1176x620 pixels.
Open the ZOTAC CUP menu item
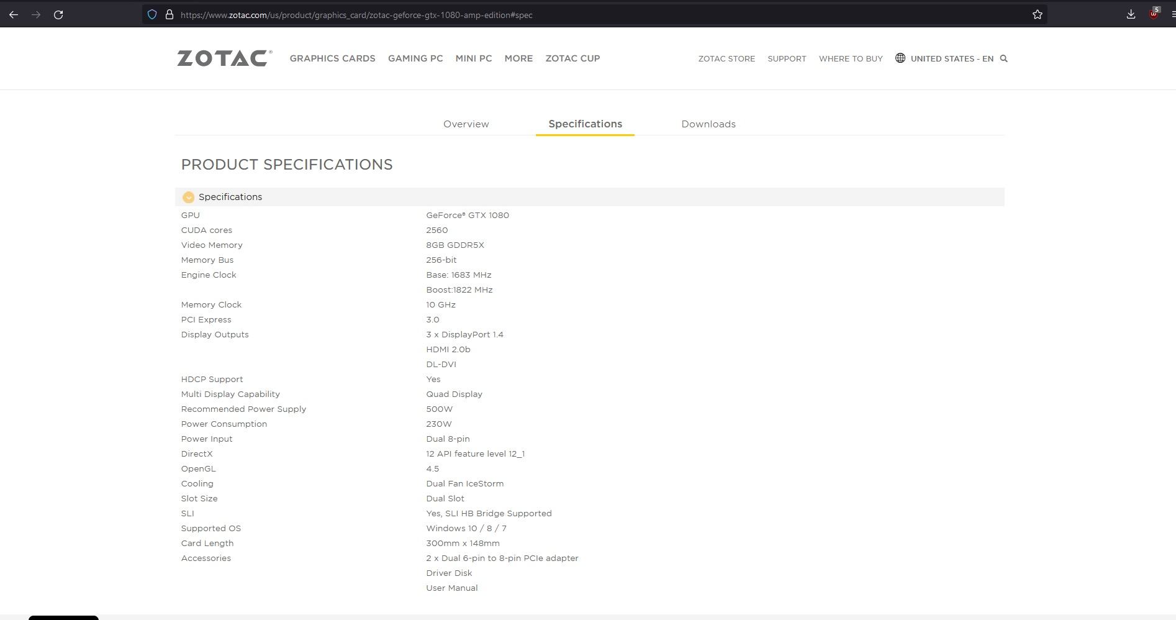(x=572, y=58)
